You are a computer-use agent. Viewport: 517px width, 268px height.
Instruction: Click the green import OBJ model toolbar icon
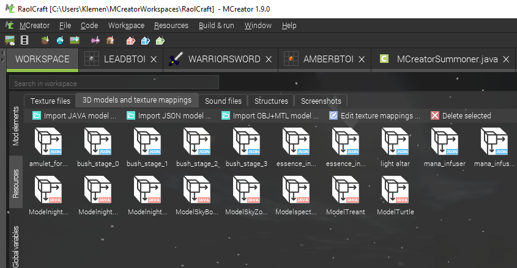coord(160,40)
